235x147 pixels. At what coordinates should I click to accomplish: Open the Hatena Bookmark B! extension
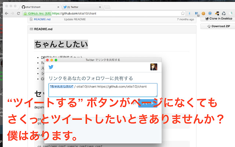(197, 14)
